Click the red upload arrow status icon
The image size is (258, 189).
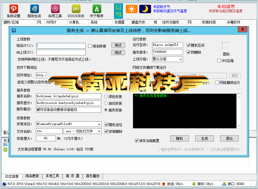163,184
